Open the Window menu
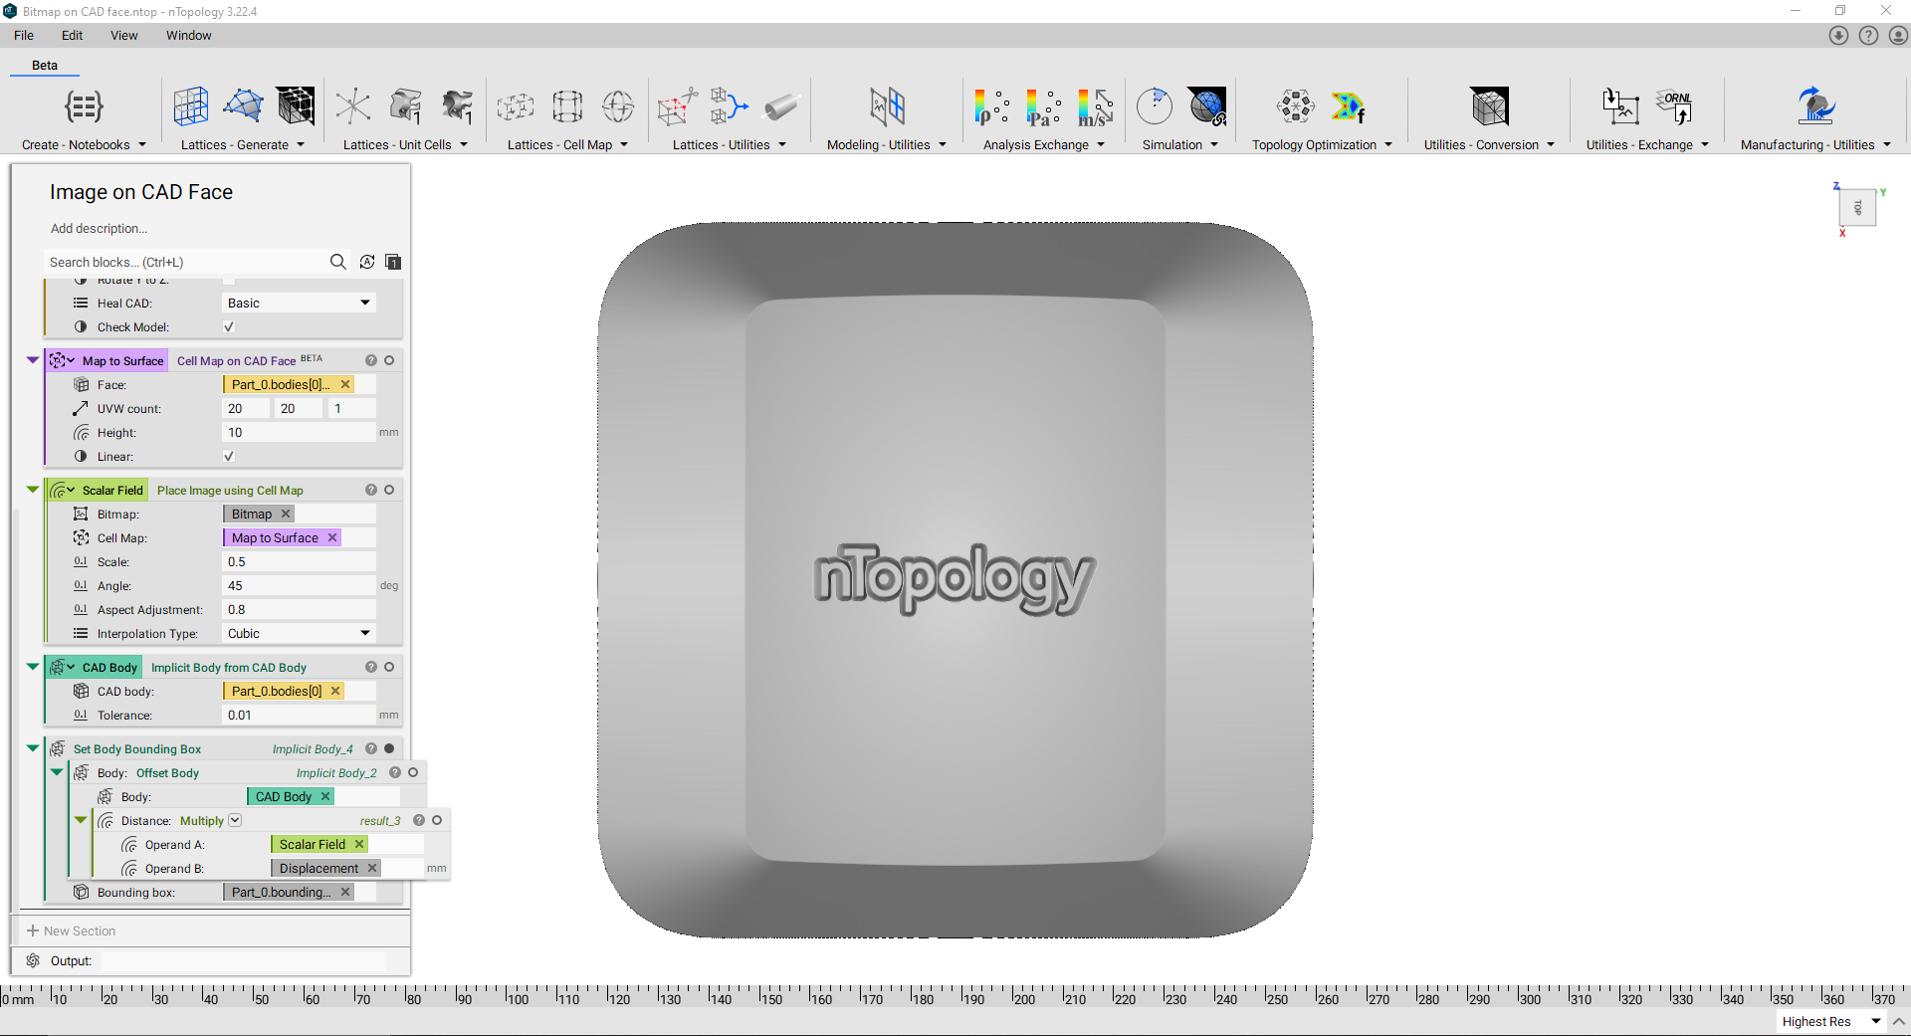 pos(188,35)
